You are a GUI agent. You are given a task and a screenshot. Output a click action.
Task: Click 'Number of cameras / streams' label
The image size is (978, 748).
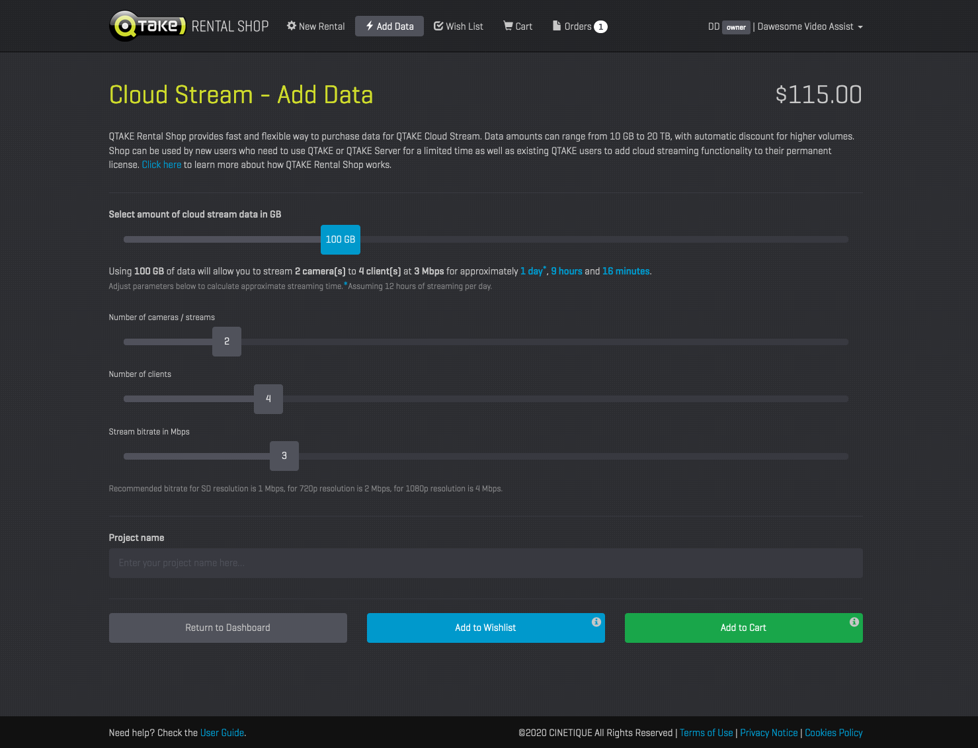point(162,317)
